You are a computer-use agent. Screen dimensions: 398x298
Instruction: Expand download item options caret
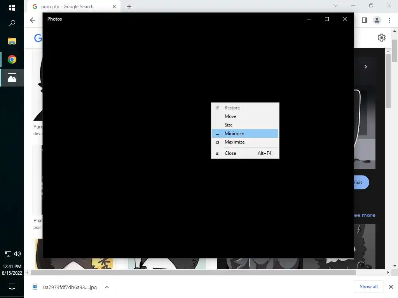pyautogui.click(x=107, y=287)
